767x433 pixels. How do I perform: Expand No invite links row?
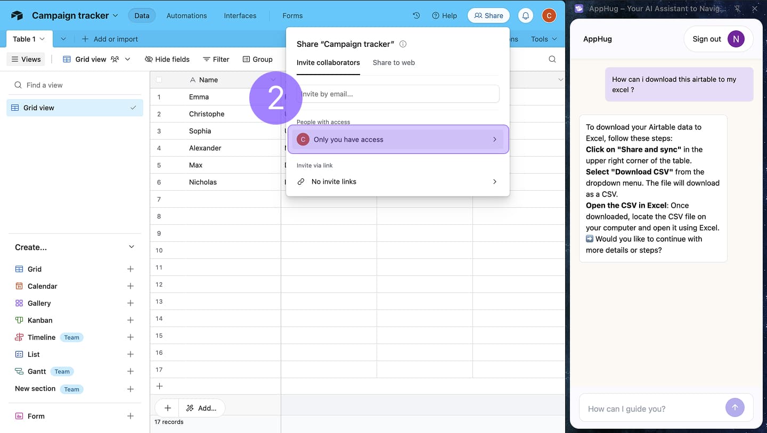pyautogui.click(x=398, y=182)
